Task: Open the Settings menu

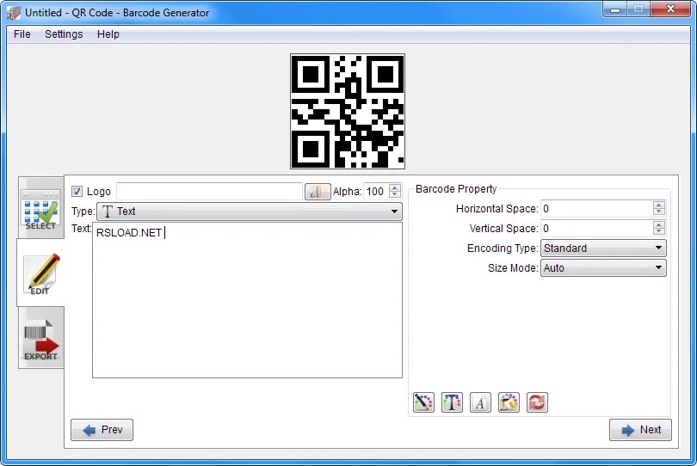Action: coord(64,34)
